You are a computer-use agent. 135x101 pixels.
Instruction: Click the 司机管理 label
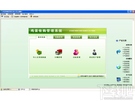point(77,57)
